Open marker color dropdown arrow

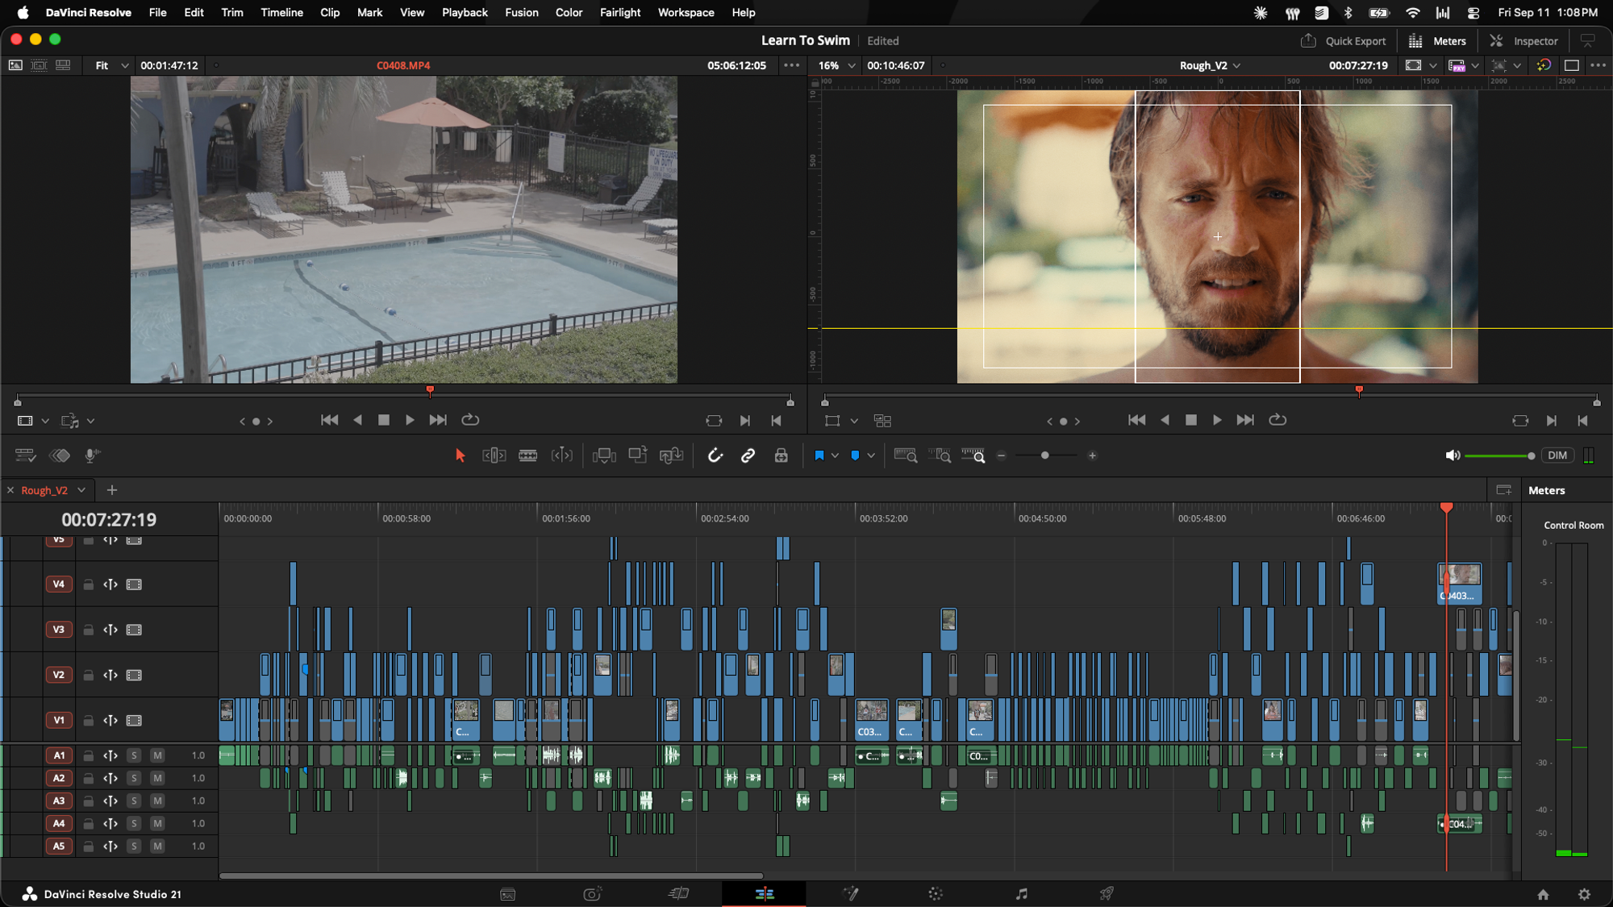click(871, 456)
